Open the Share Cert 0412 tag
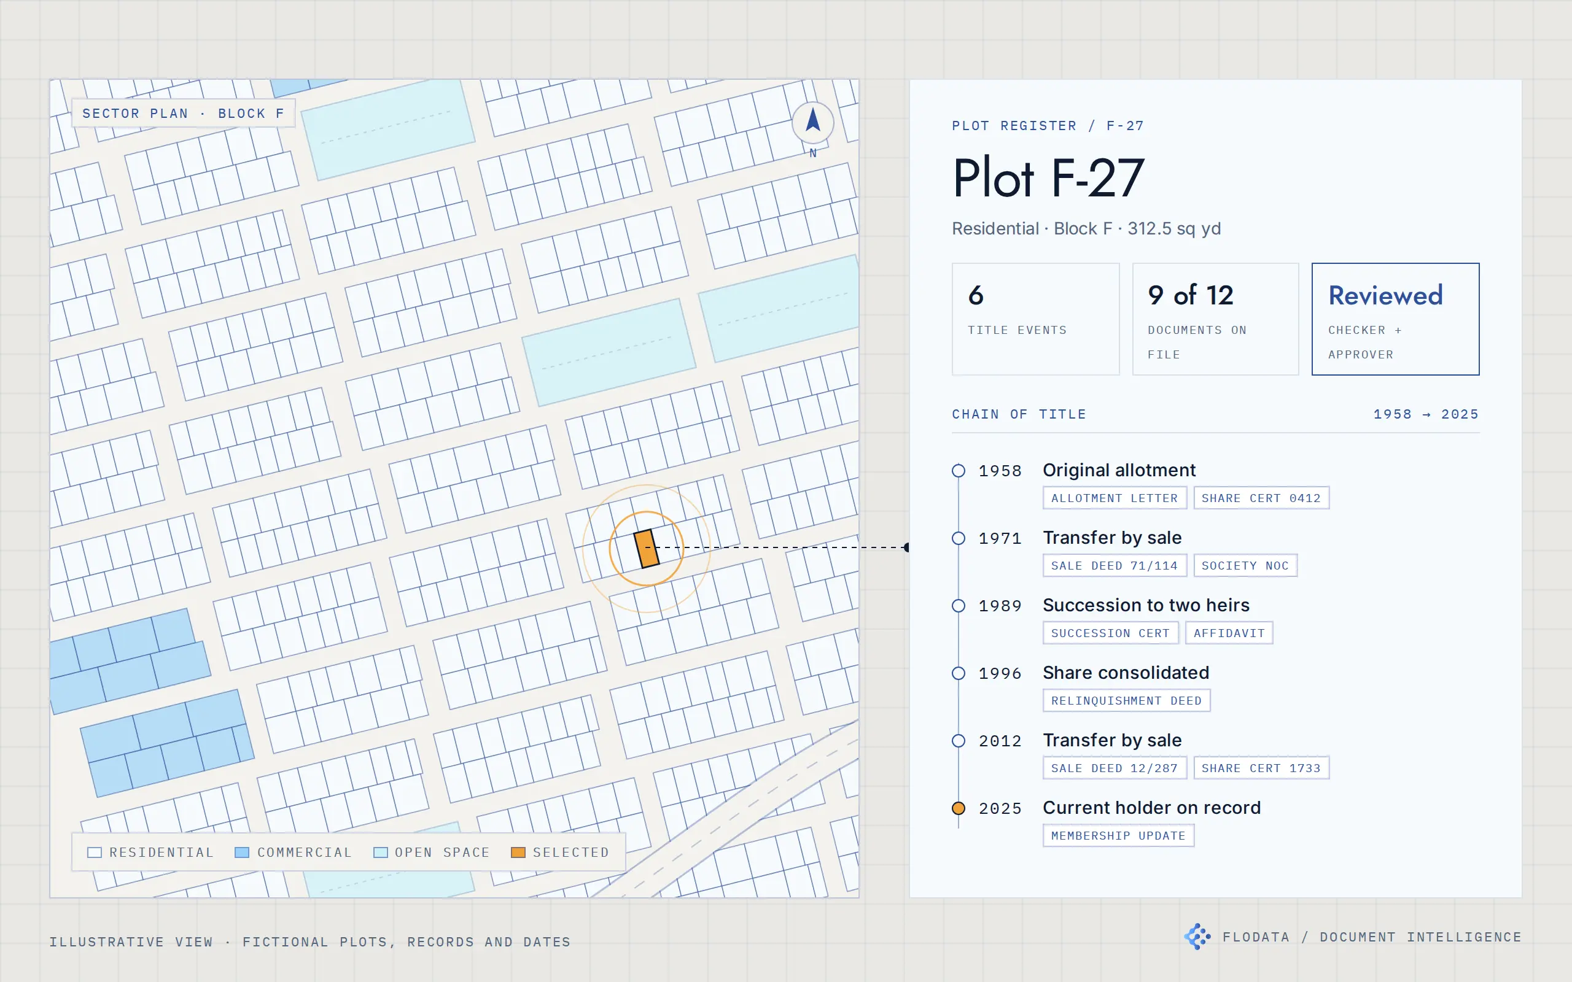 click(x=1261, y=498)
